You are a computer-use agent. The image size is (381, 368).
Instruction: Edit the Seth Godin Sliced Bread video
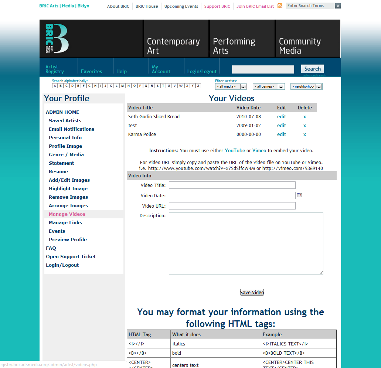coord(282,117)
